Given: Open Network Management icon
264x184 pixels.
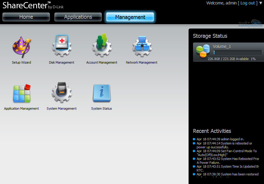Looking at the screenshot, I should click(x=142, y=46).
